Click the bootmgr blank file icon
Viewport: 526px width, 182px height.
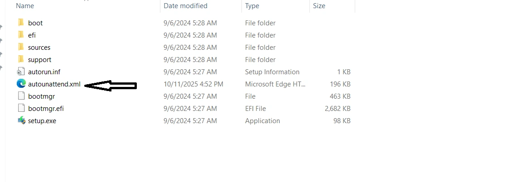point(21,96)
